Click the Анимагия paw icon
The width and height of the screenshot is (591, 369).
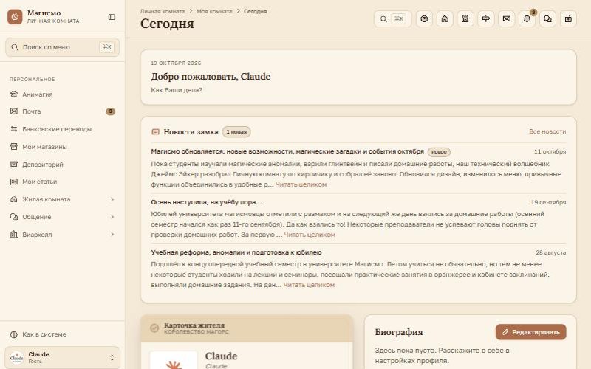click(14, 94)
